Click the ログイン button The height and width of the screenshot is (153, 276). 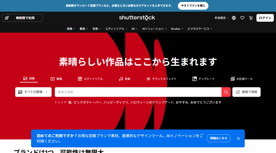265,18
